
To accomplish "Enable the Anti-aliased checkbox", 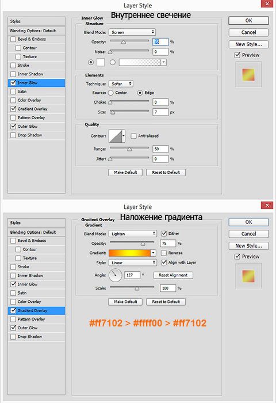I will coord(133,136).
